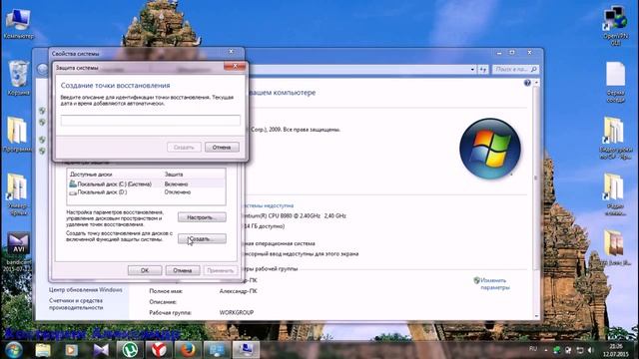Click the blue screens taskbar icon

[217, 350]
